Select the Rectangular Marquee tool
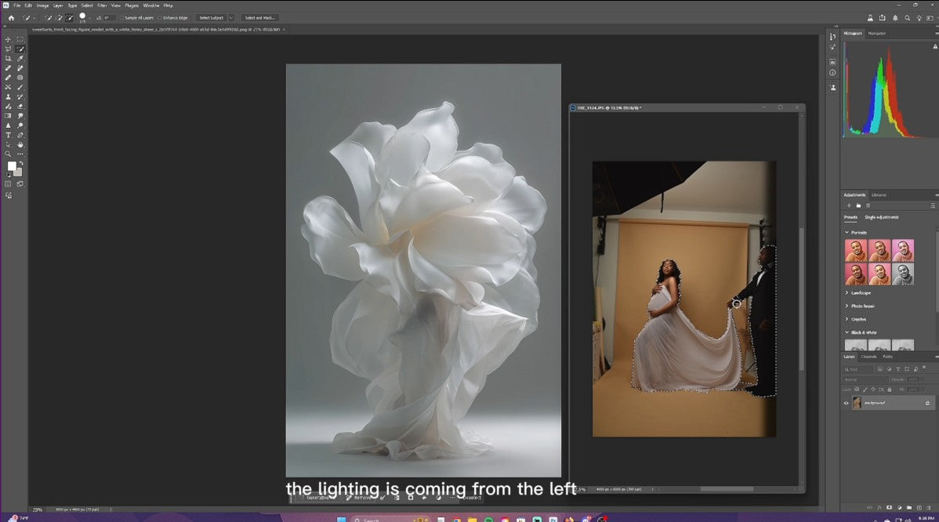The height and width of the screenshot is (522, 939). point(20,39)
